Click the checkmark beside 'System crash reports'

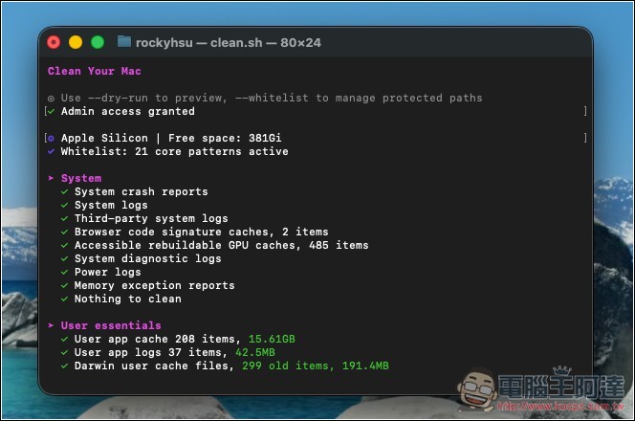pos(64,191)
